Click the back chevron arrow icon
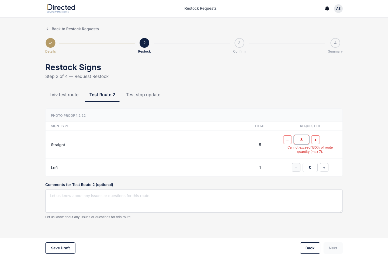Viewport: 388px width, 258px height. click(47, 29)
